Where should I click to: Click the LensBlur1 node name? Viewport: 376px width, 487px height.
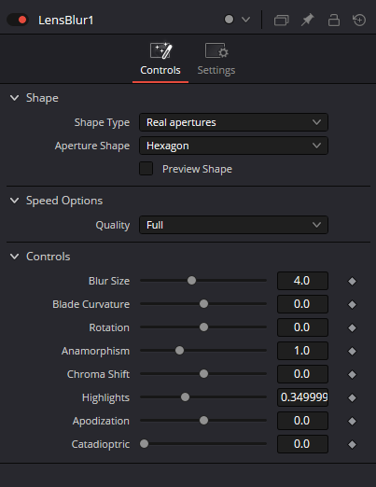tap(66, 21)
